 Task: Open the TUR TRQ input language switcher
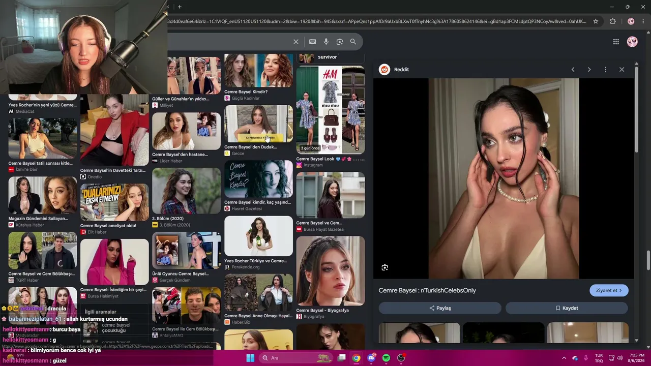pyautogui.click(x=599, y=358)
